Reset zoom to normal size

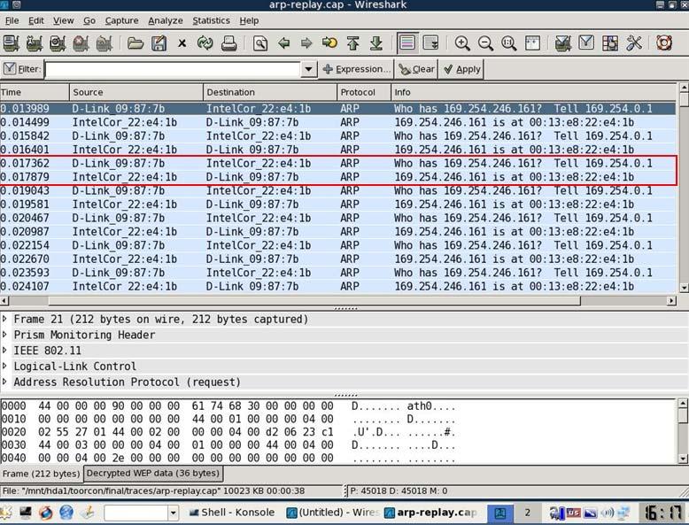509,43
